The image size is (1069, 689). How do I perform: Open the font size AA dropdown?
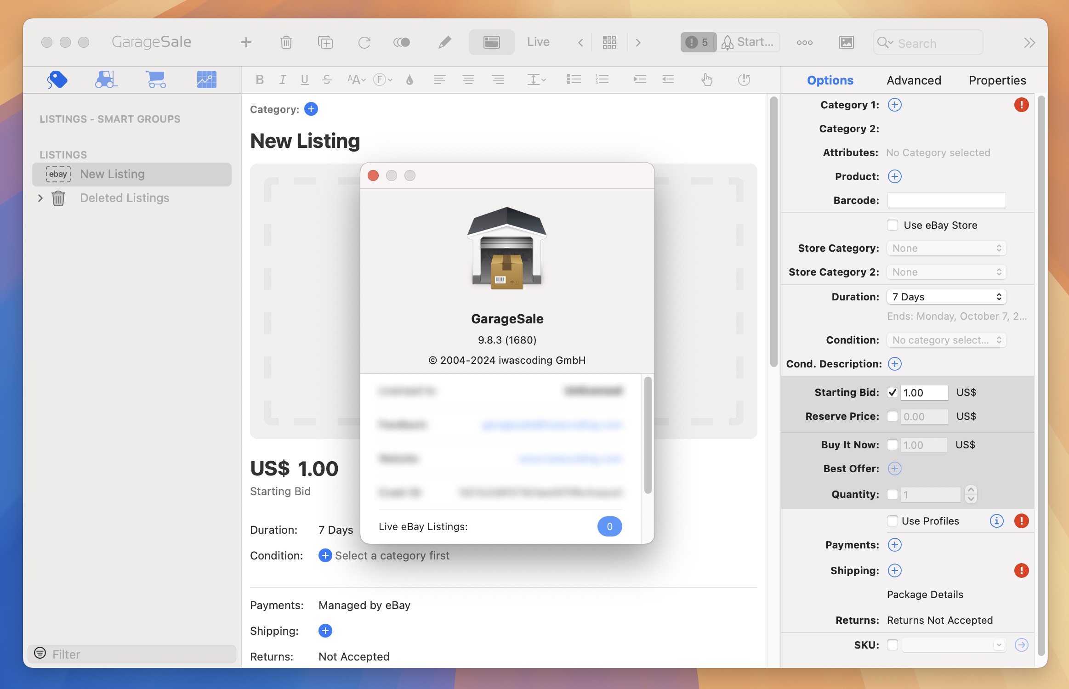[356, 79]
